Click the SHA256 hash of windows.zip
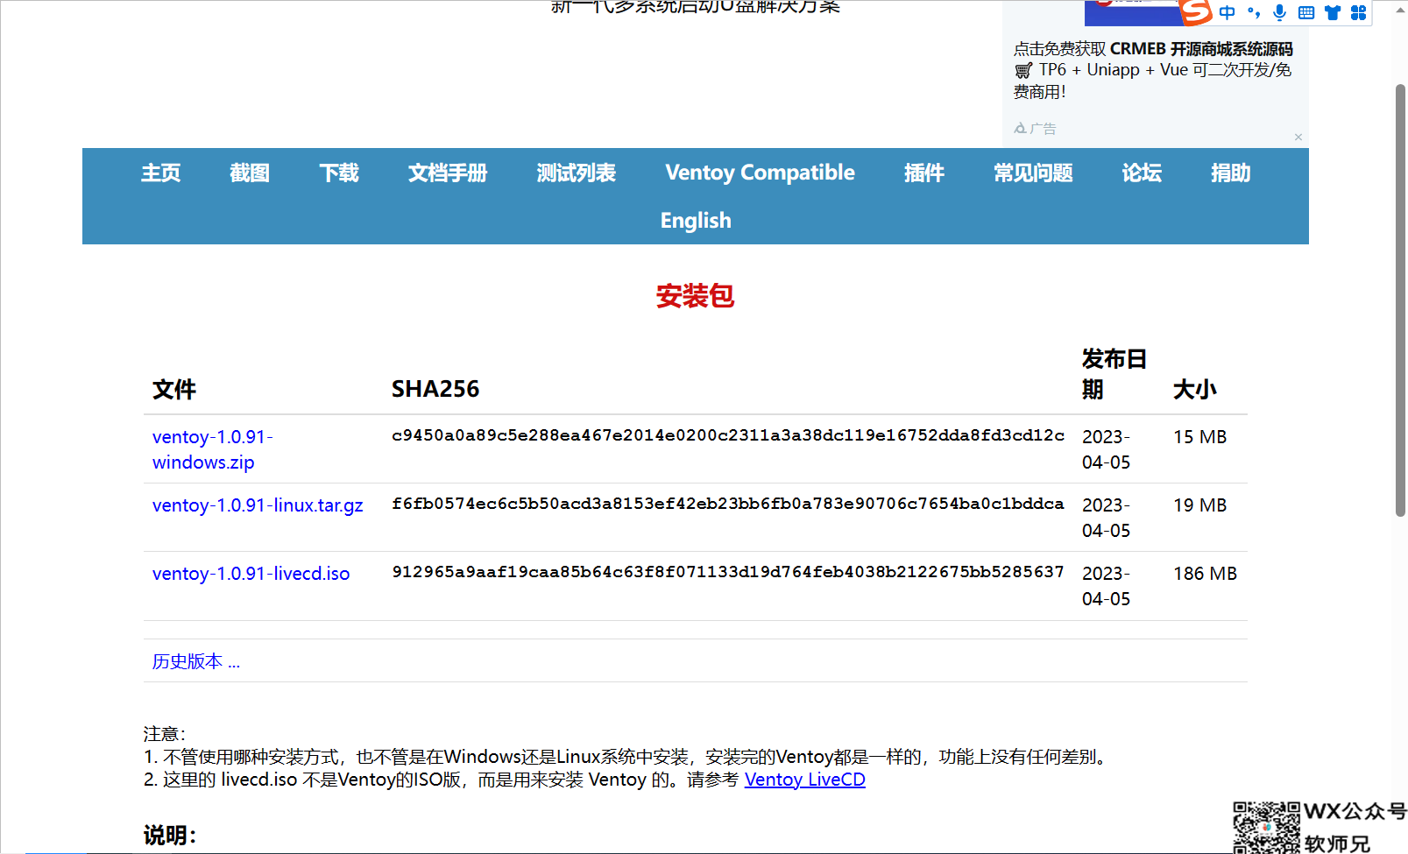The width and height of the screenshot is (1408, 854). [x=728, y=435]
